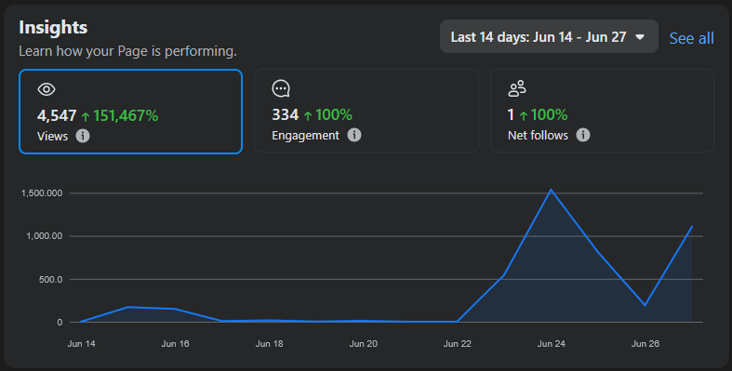This screenshot has height=371, width=732.
Task: Click the green arrow beside 151,467%
Action: [86, 116]
